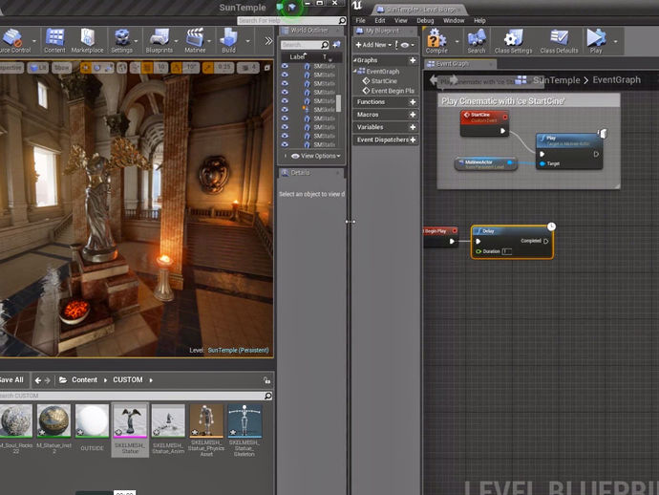The height and width of the screenshot is (495, 659).
Task: Switch to the Event Graph tab
Action: [460, 64]
